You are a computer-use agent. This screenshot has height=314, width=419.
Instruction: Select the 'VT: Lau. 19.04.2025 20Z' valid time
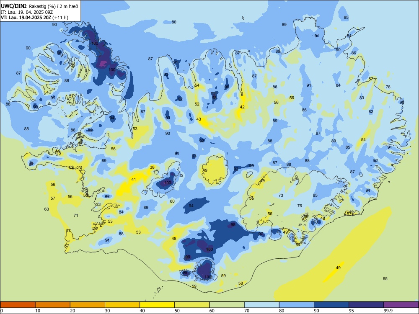(26, 18)
